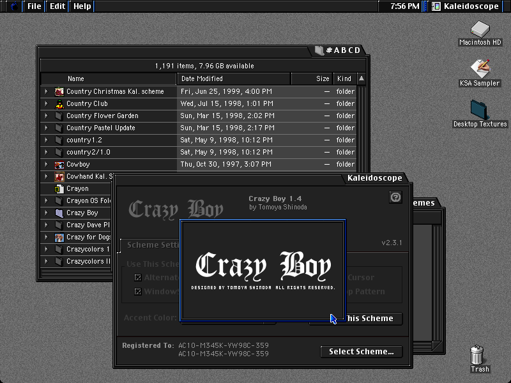Screen dimensions: 511x383
Task: Expand the country1.2 folder
Action: pyautogui.click(x=46, y=140)
